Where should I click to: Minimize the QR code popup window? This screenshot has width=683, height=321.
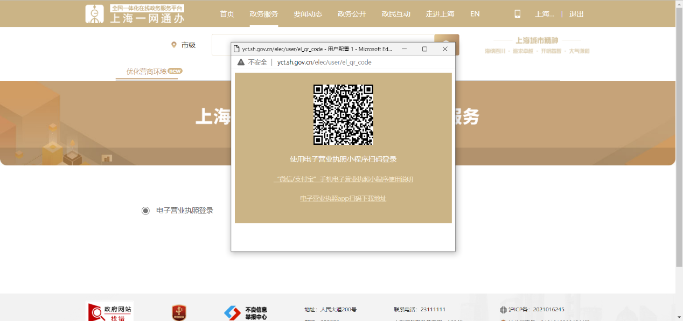[x=405, y=49]
